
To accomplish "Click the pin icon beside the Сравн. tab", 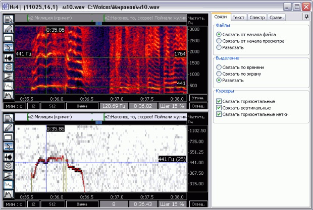I will click(306, 17).
